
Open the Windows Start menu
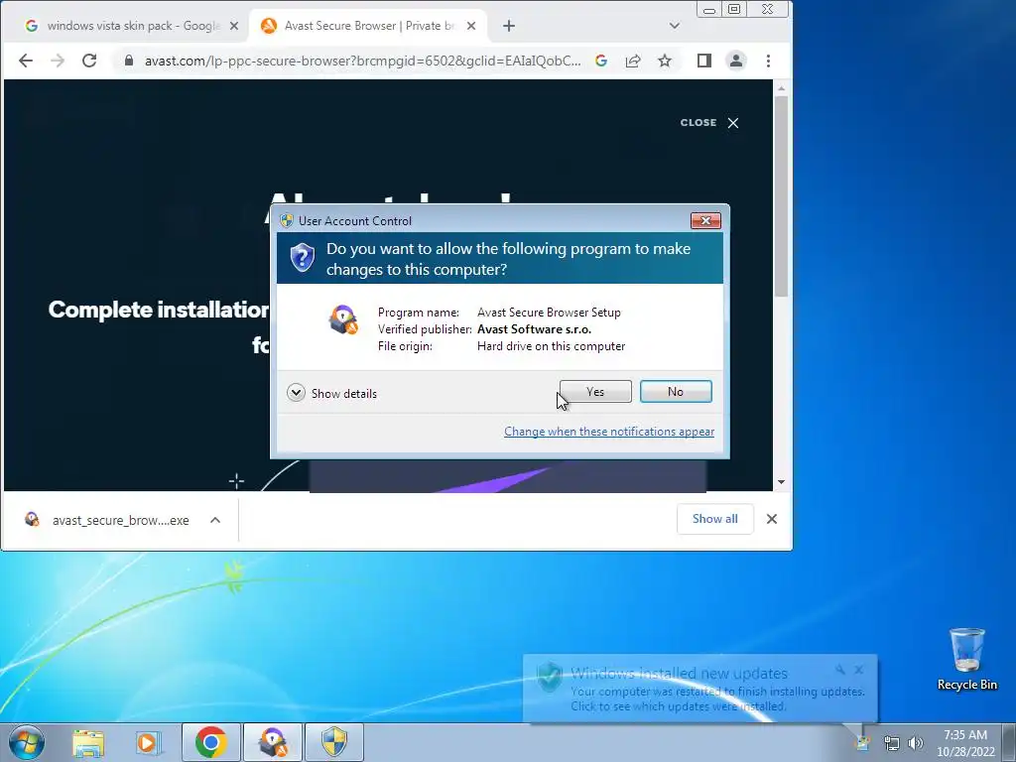pos(27,742)
